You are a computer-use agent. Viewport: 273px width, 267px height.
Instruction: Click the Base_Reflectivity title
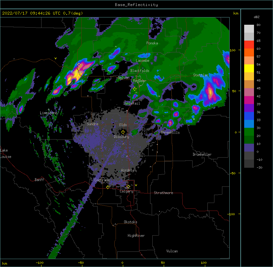point(136,5)
